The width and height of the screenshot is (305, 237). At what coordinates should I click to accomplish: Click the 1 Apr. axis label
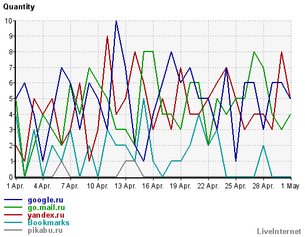click(x=15, y=186)
